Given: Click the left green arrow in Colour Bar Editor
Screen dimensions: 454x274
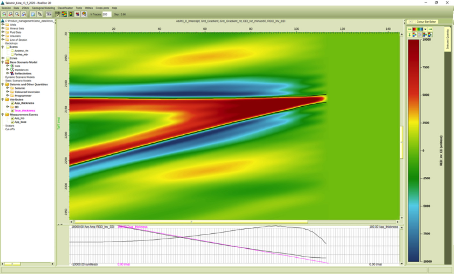Looking at the screenshot, I should 409,29.
